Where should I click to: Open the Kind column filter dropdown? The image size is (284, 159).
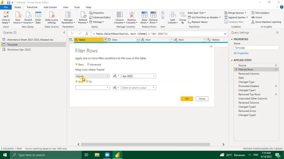205,40
